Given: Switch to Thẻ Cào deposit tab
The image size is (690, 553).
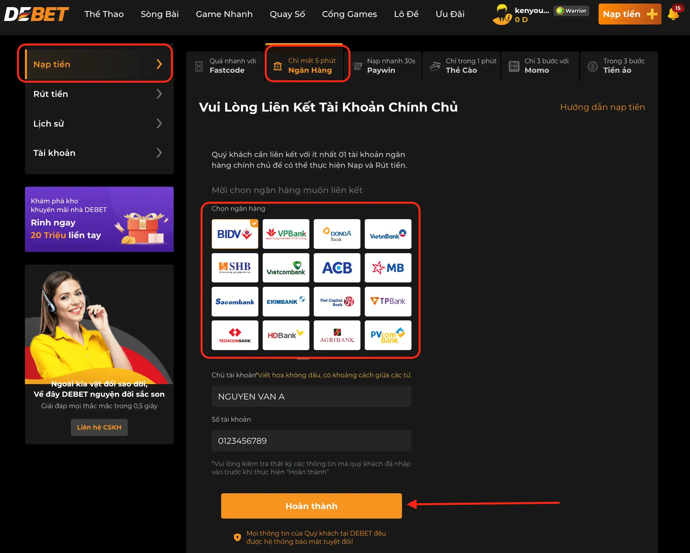Looking at the screenshot, I should (461, 66).
